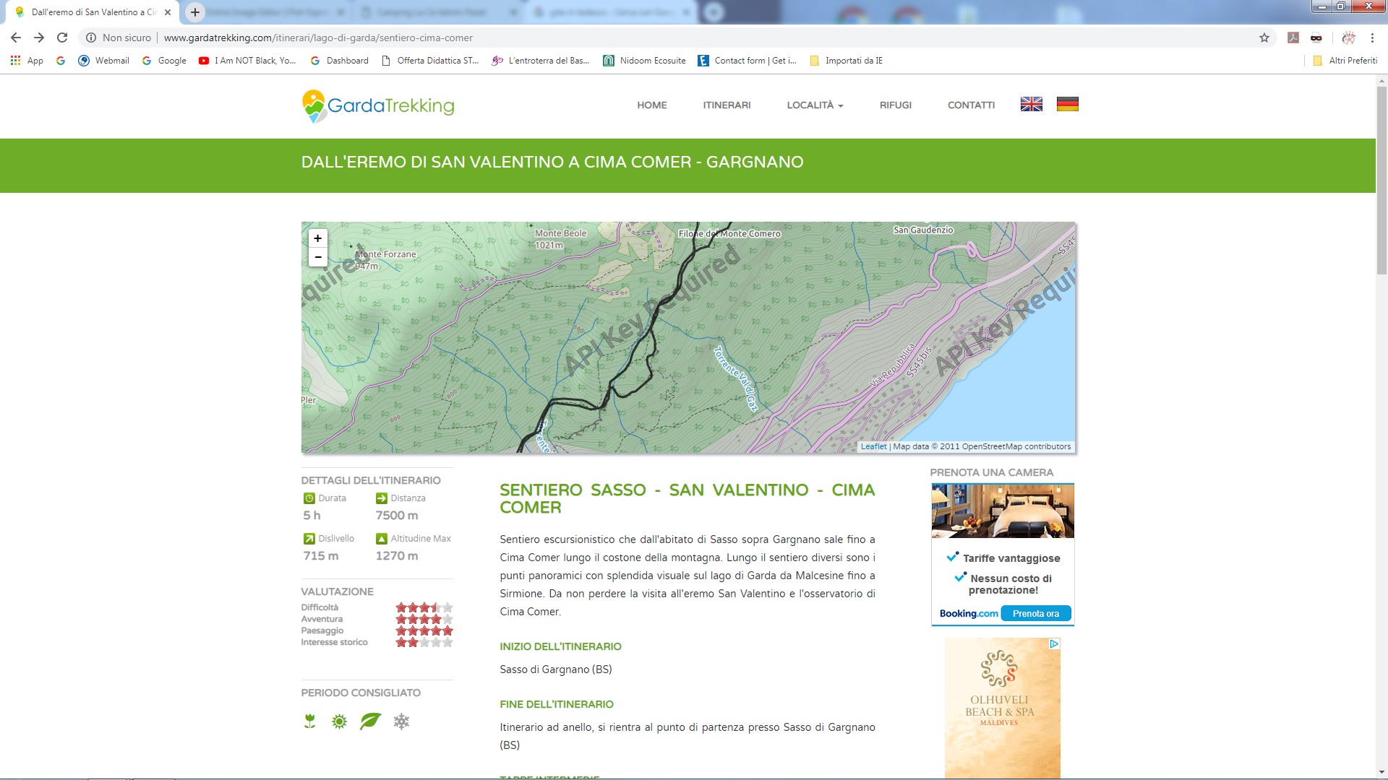Click the winter snowflake season icon

[401, 721]
